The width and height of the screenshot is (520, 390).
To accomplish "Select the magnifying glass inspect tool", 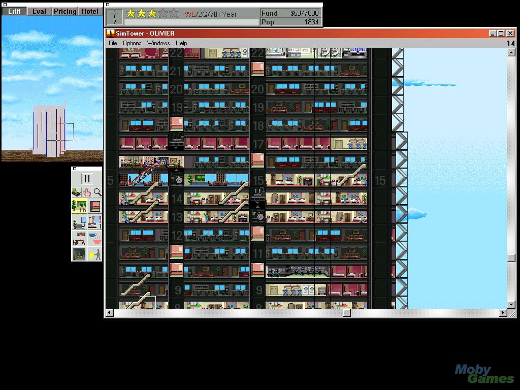I will [x=97, y=192].
